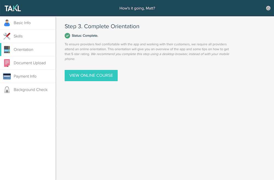Open the Background Check label

coord(30,90)
